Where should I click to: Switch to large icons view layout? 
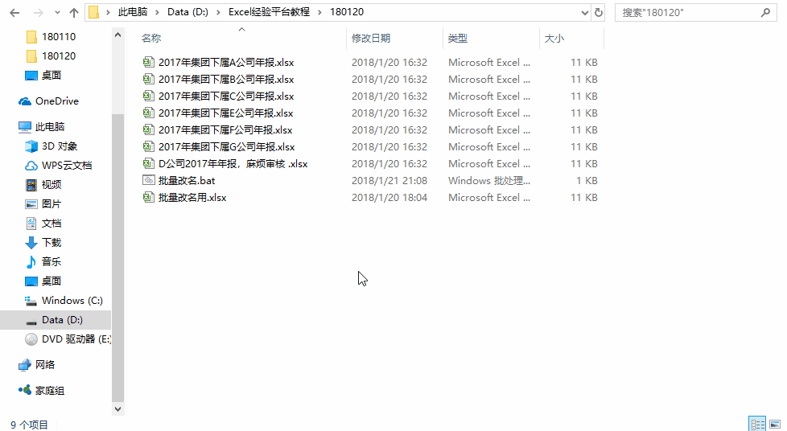(x=774, y=424)
